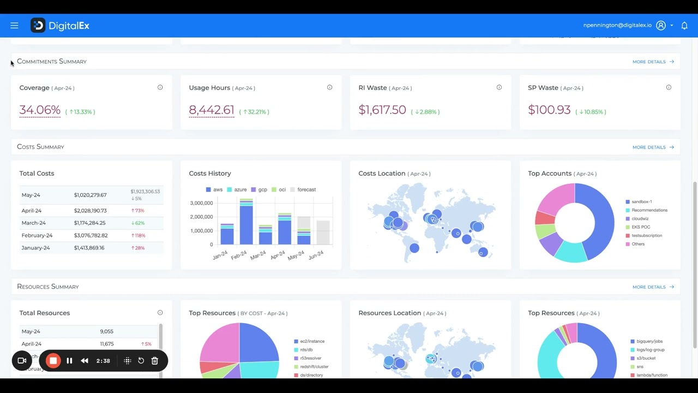Select the May-24 row in Total Costs

pyautogui.click(x=91, y=195)
